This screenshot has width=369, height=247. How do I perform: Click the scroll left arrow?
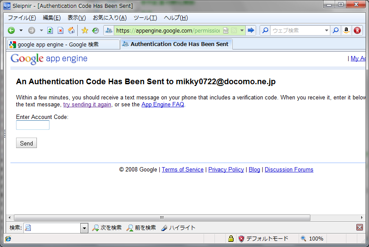pos(10,217)
